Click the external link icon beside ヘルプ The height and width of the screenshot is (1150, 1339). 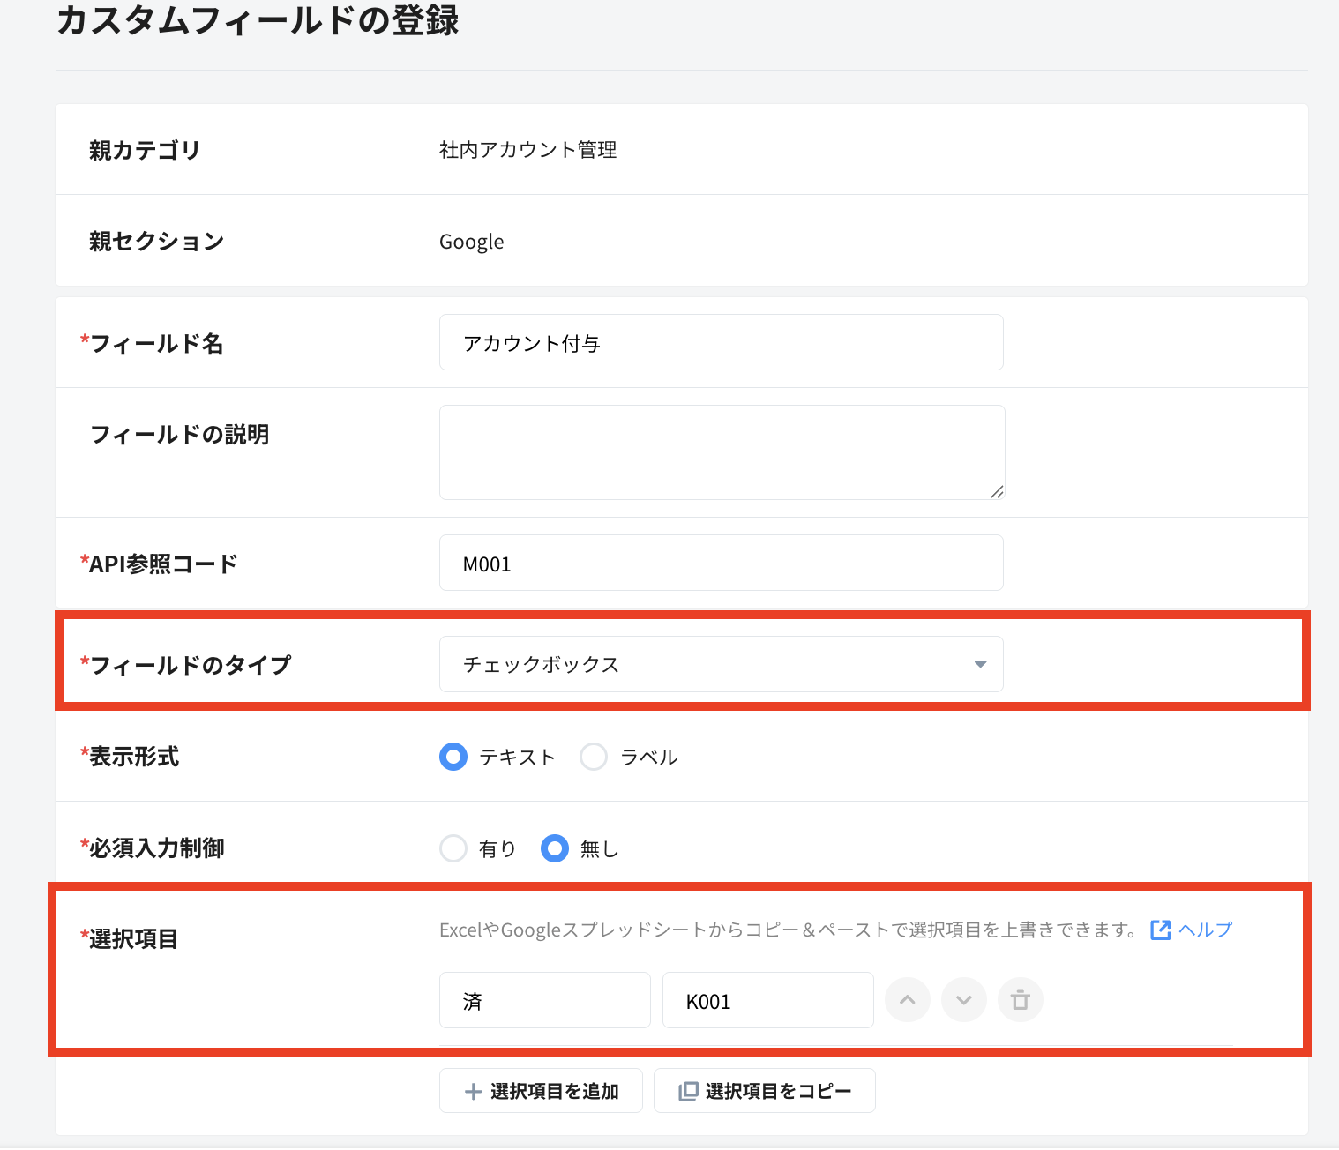click(x=1161, y=930)
